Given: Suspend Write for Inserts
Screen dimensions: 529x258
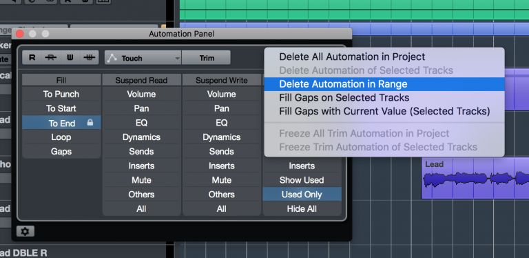Looking at the screenshot, I should tap(222, 166).
